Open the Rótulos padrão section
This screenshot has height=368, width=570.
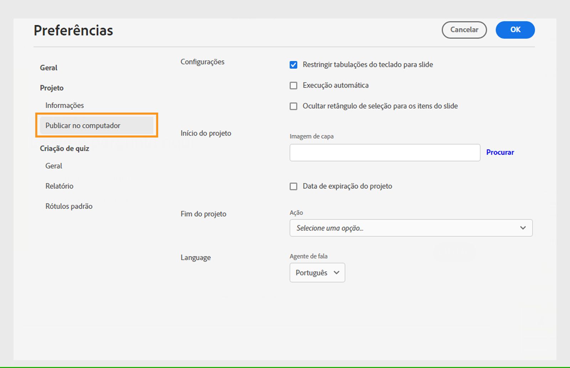pyautogui.click(x=69, y=206)
